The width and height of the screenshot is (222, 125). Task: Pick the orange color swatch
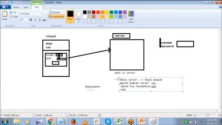[103, 12]
